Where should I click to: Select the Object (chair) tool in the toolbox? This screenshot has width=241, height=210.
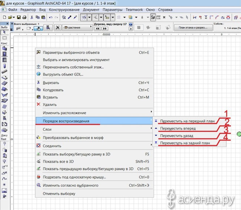click(4, 118)
